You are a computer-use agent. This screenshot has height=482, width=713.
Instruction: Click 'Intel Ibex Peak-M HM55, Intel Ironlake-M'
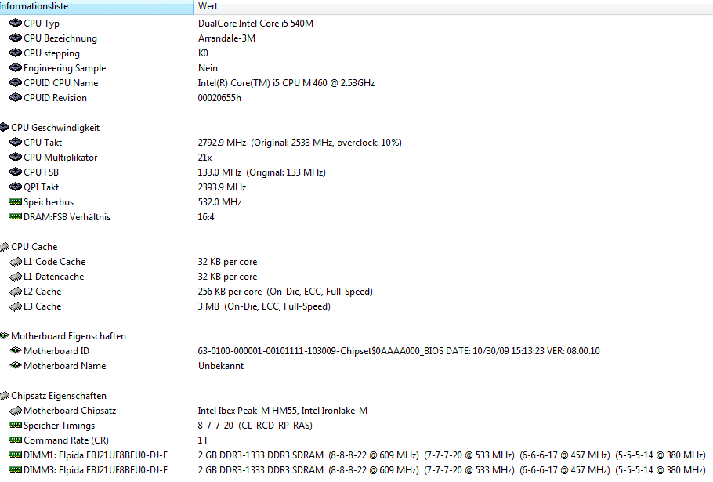(282, 411)
